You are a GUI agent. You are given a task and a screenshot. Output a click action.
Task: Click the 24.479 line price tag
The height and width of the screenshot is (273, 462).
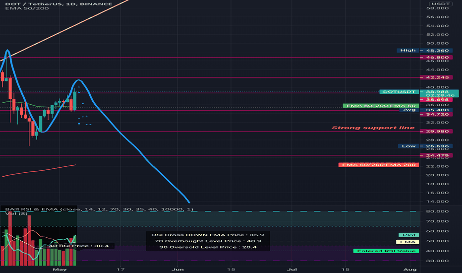[x=437, y=155]
